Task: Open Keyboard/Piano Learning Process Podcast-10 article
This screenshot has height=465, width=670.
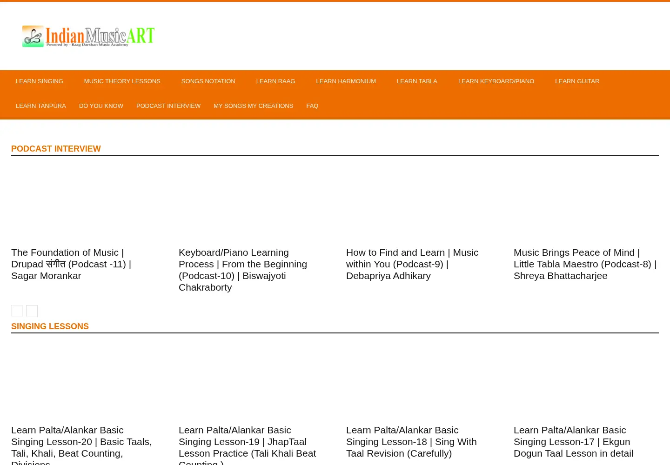Action: tap(243, 270)
